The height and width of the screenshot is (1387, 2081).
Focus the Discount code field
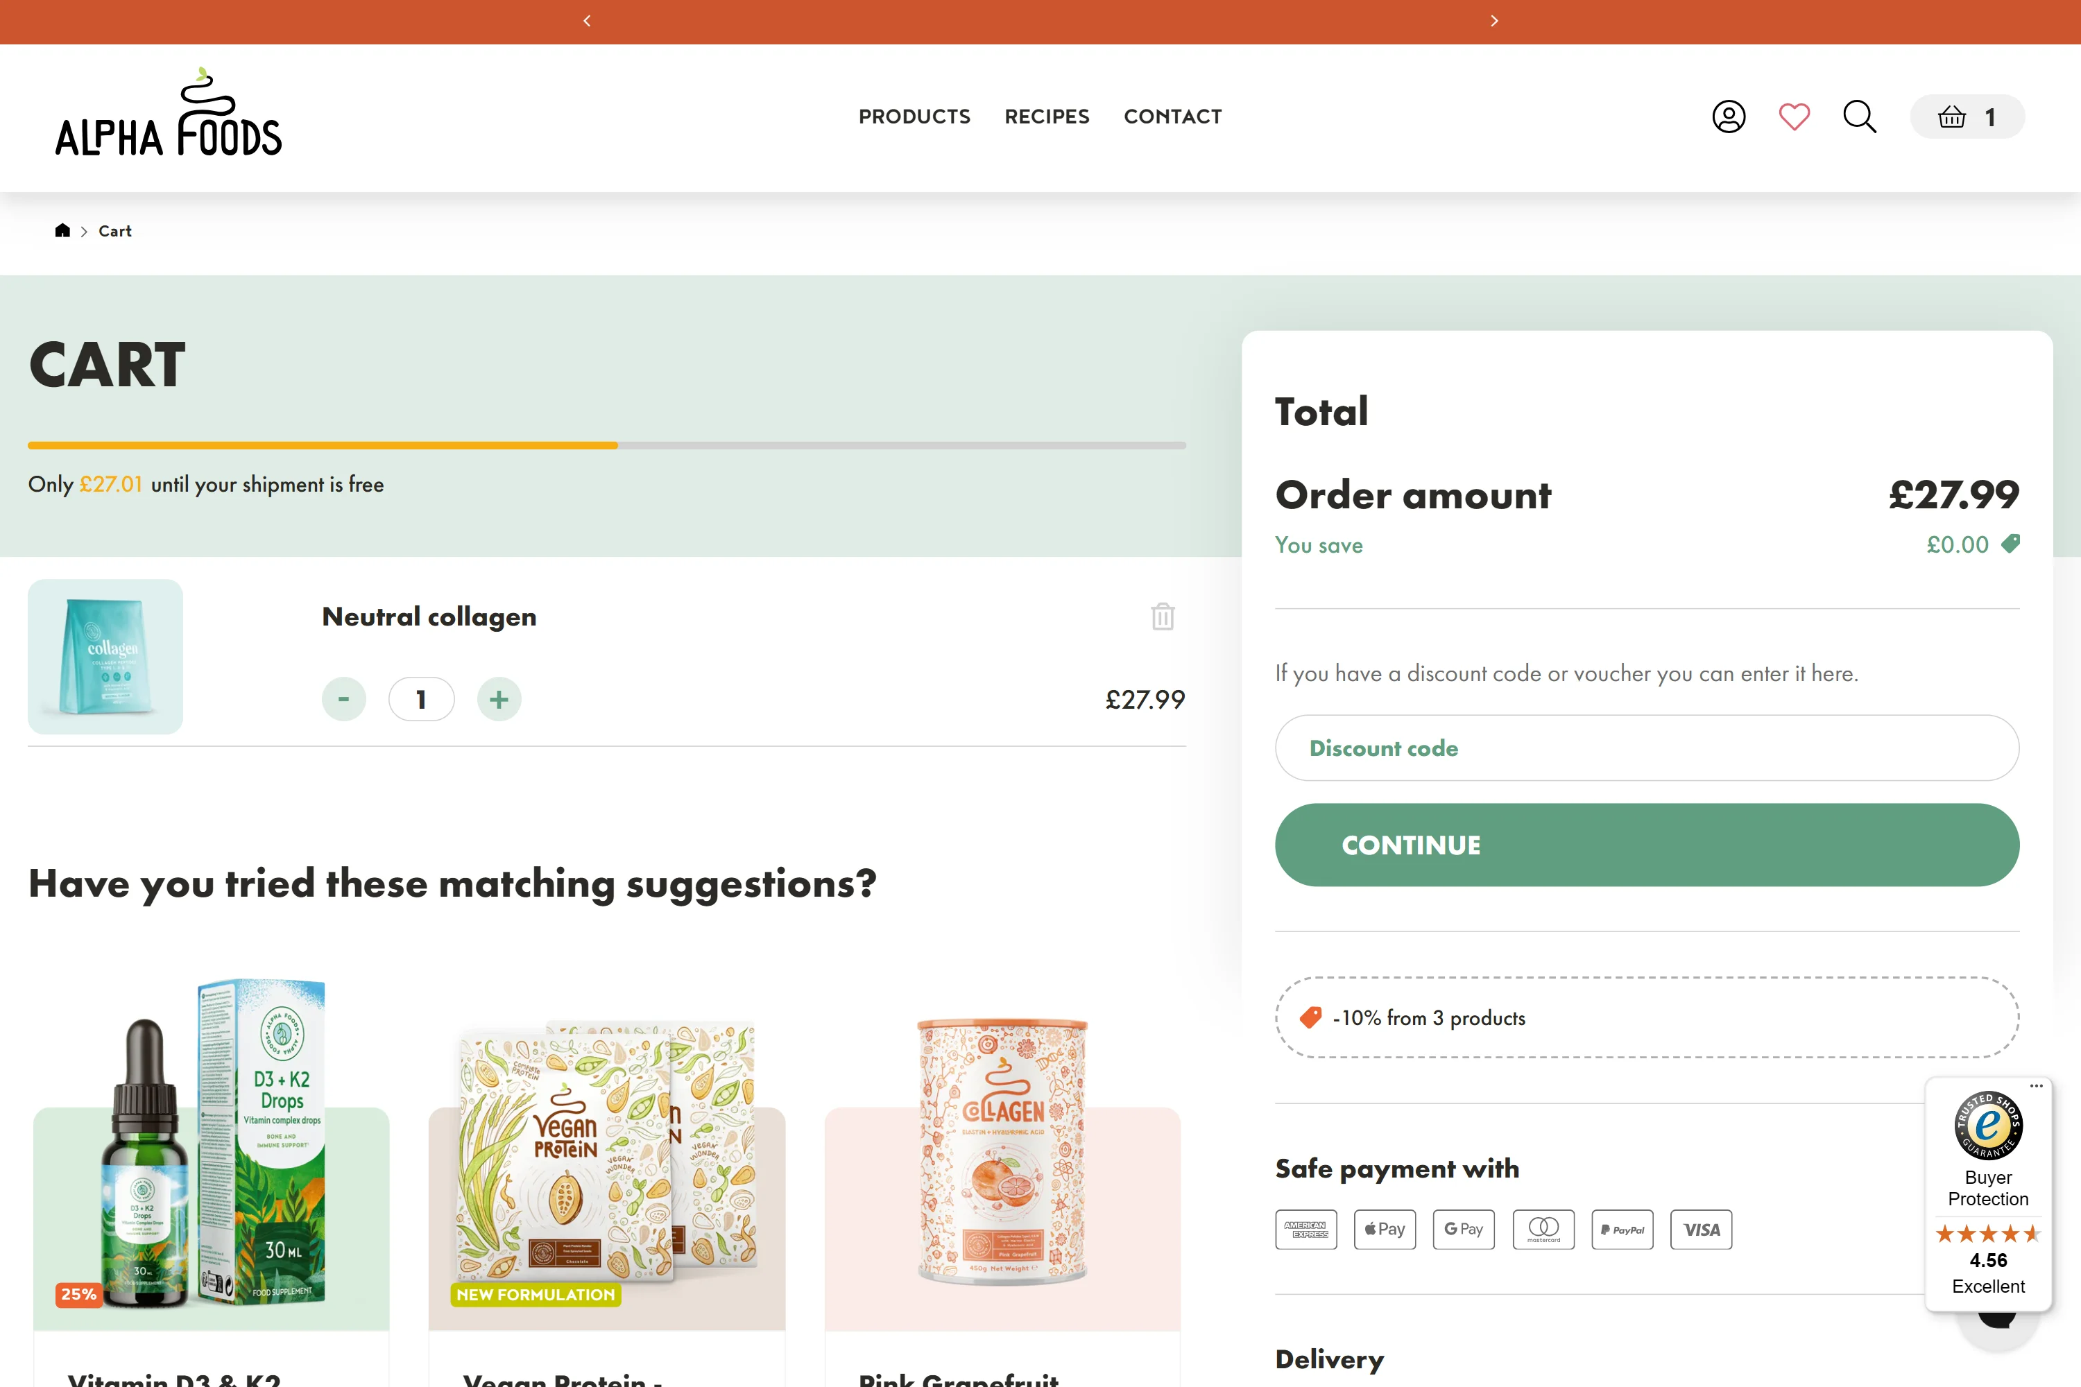click(1647, 748)
